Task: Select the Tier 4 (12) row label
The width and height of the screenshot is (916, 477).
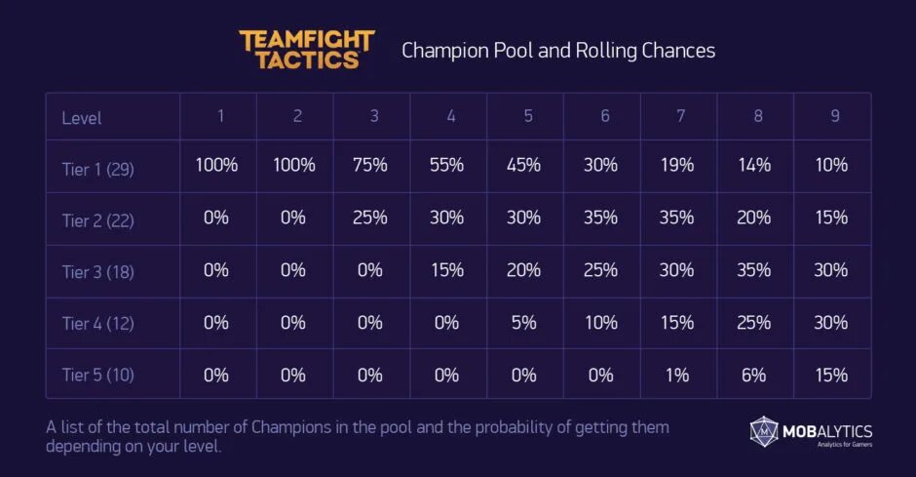Action: click(98, 324)
